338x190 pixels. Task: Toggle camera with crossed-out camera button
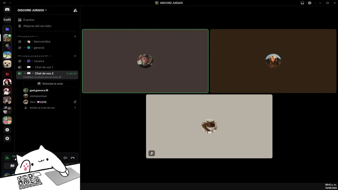point(12,166)
